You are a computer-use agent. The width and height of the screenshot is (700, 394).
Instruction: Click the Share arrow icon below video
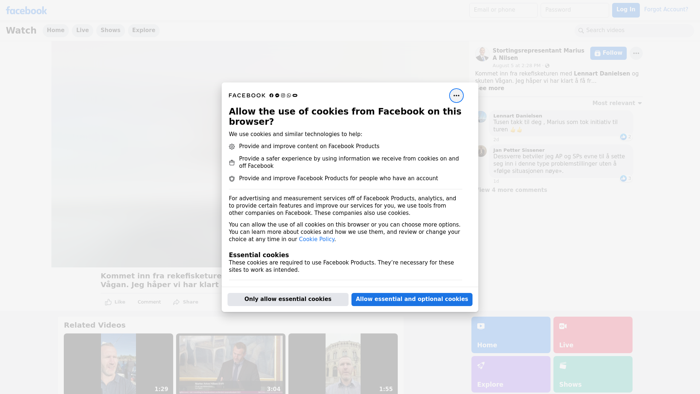176,302
